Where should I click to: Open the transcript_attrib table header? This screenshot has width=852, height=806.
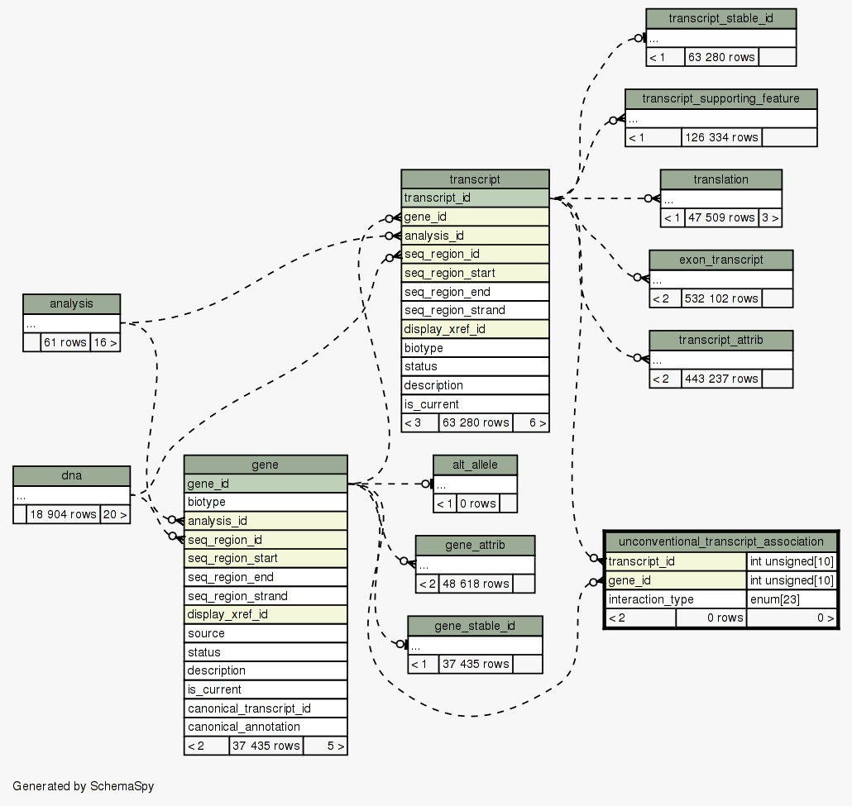pos(720,340)
